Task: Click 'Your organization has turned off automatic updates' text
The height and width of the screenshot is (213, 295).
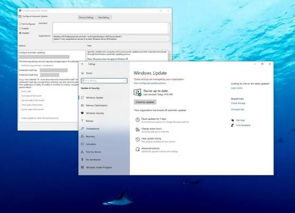Action: click(x=160, y=110)
